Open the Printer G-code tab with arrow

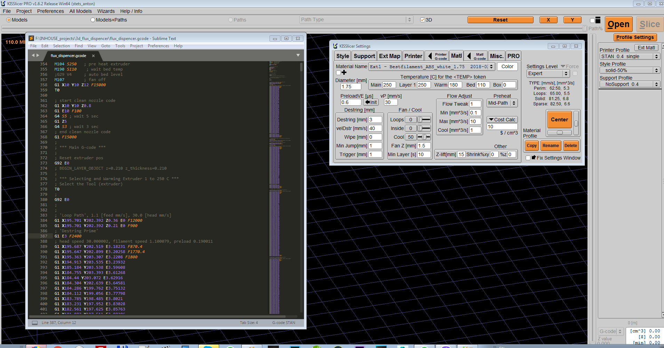point(437,56)
